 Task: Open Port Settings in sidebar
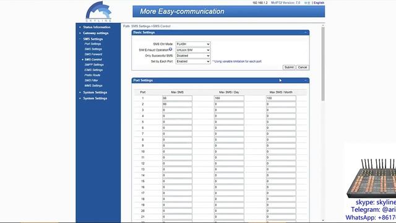coord(92,44)
